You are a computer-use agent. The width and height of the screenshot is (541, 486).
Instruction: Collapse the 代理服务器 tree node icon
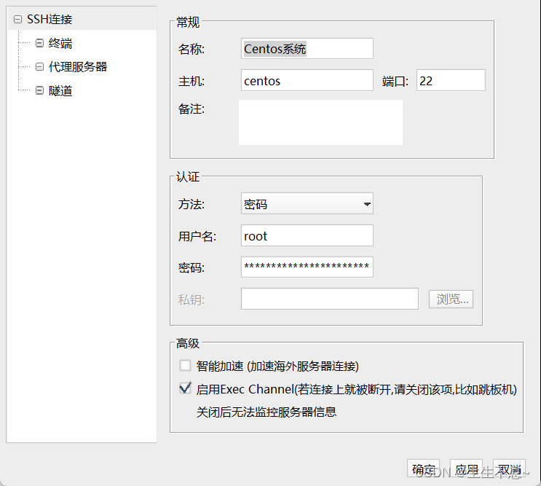[x=39, y=66]
